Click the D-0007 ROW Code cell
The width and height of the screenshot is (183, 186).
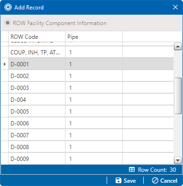point(37,135)
